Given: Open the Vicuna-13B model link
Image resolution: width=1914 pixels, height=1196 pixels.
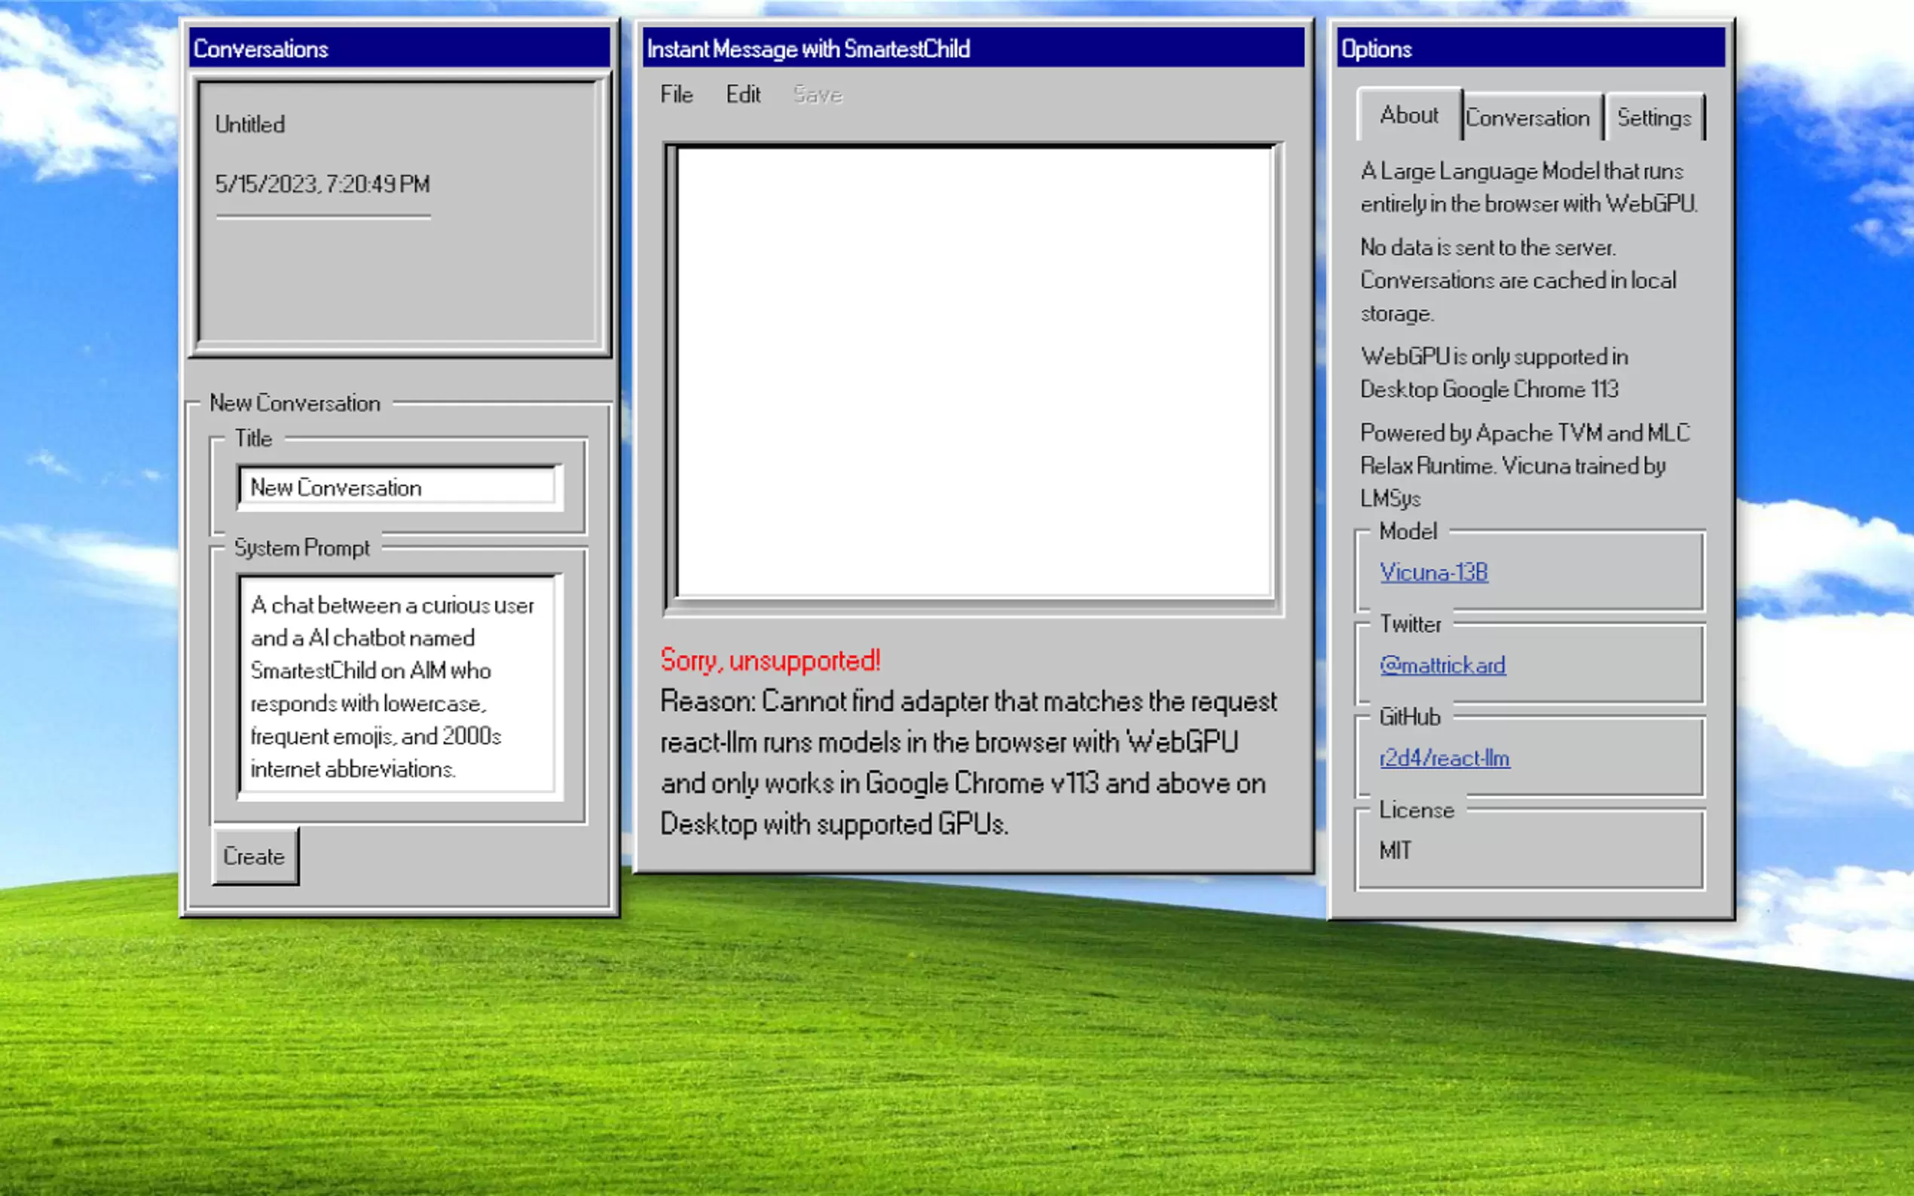Looking at the screenshot, I should tap(1433, 572).
